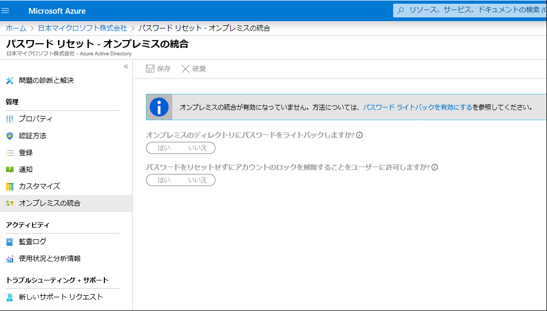Open 日本マイクロソフト株式会社 breadcrumb
547x311 pixels.
tap(82, 28)
